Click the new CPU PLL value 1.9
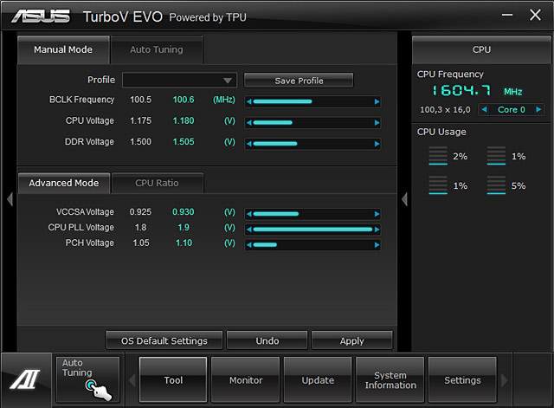The image size is (554, 408). [184, 227]
